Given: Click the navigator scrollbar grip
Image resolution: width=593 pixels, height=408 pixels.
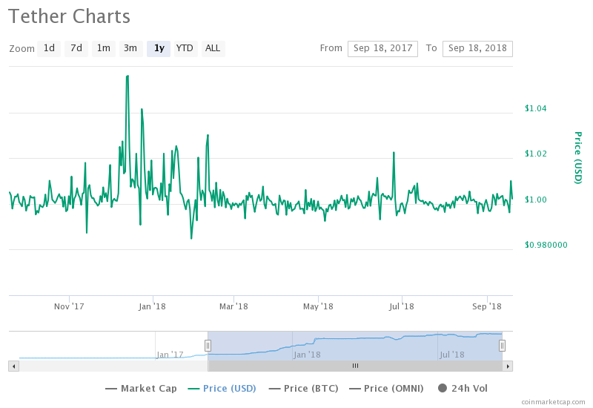Looking at the screenshot, I should point(355,366).
